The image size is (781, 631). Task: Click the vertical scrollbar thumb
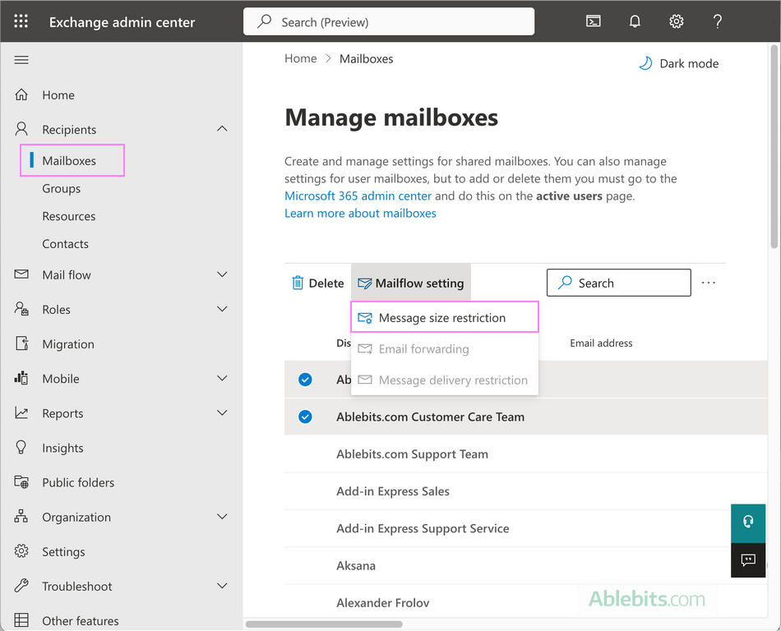[774, 146]
